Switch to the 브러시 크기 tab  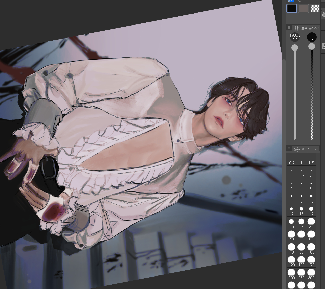[306, 149]
